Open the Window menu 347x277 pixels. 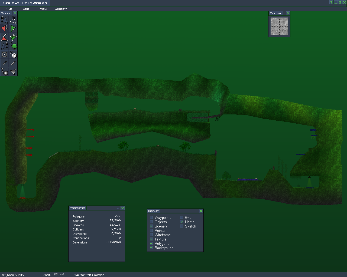pyautogui.click(x=60, y=9)
